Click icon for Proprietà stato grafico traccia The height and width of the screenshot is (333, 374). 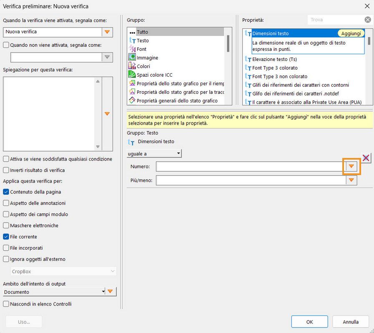(132, 92)
